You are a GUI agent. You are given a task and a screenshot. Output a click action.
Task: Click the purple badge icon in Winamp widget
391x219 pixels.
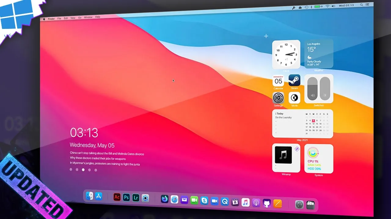296,149
